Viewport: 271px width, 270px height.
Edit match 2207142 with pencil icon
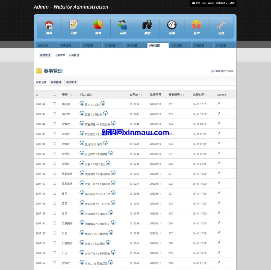coord(219,103)
